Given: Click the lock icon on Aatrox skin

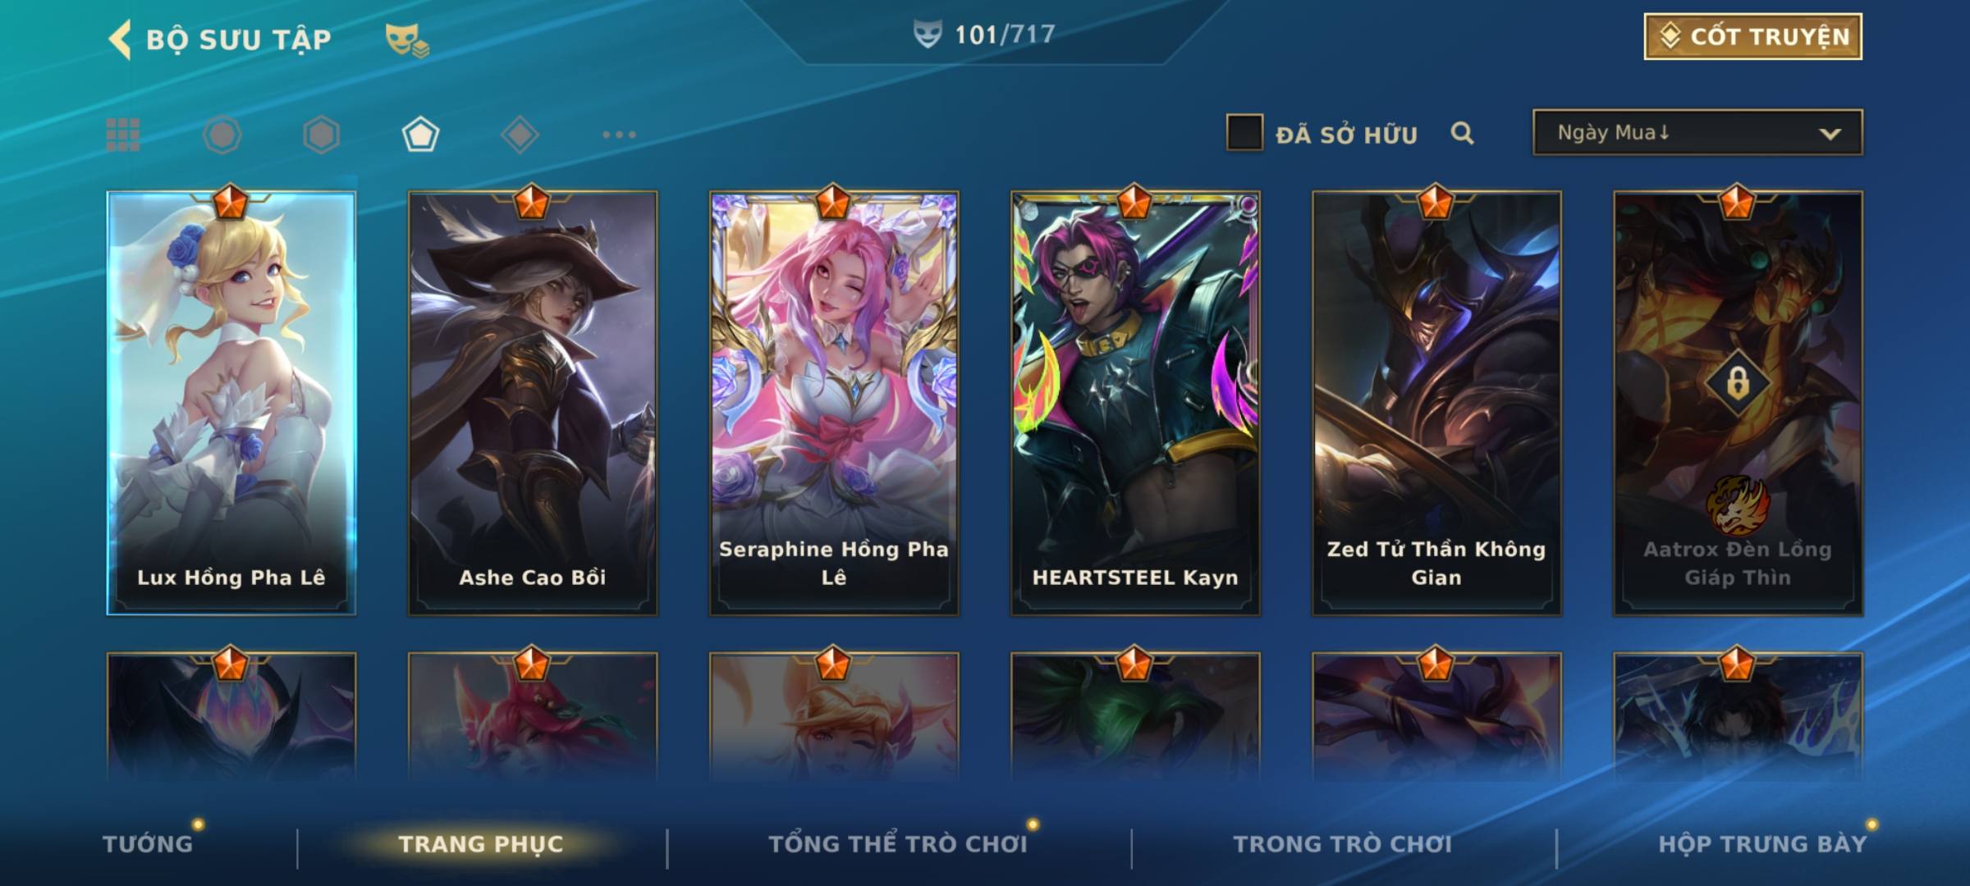Looking at the screenshot, I should (x=1738, y=383).
